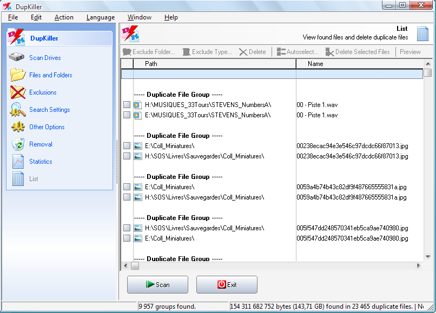Tick checkbox for H:\SOS 00238ecac file

click(x=127, y=156)
